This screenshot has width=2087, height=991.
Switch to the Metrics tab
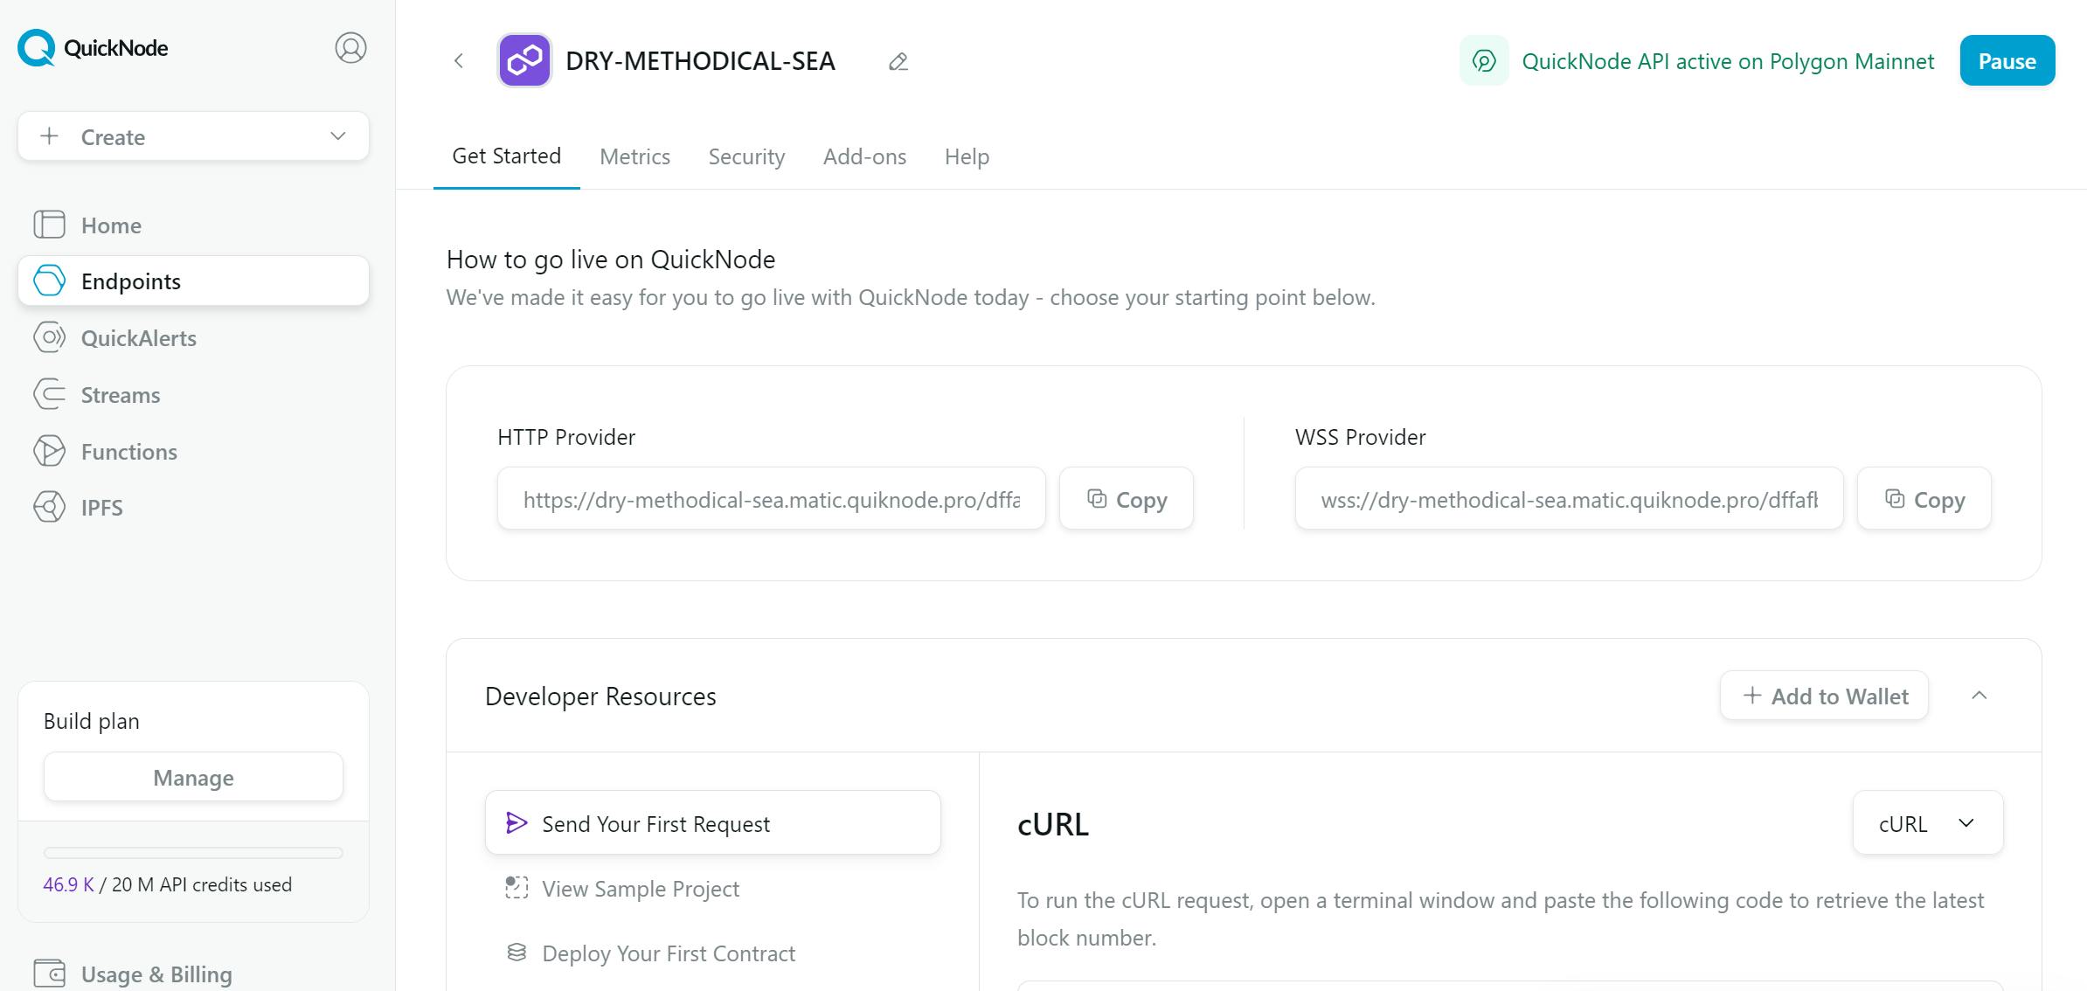[634, 156]
